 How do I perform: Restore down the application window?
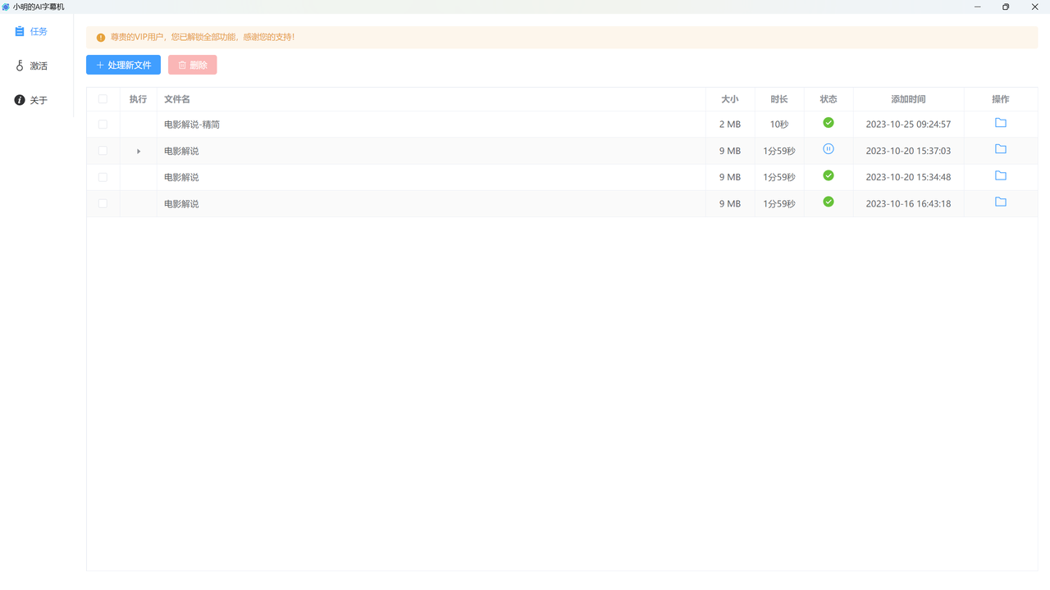coord(1006,7)
